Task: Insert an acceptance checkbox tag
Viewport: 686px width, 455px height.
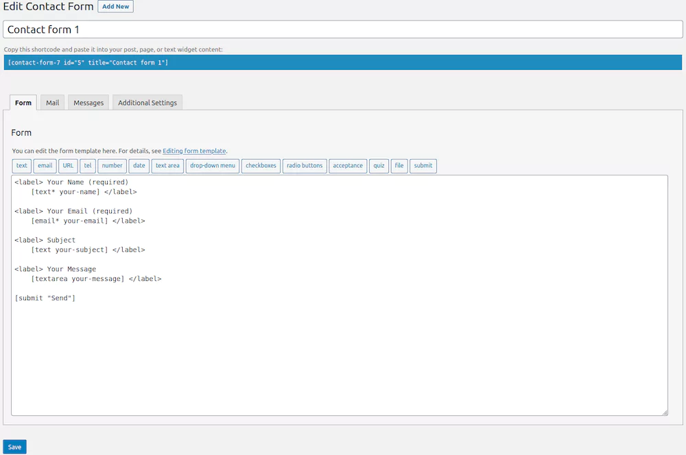Action: pos(348,166)
